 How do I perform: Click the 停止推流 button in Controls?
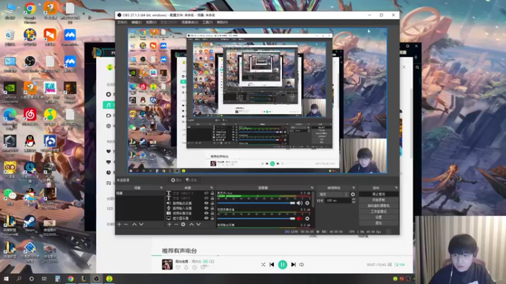tap(378, 194)
